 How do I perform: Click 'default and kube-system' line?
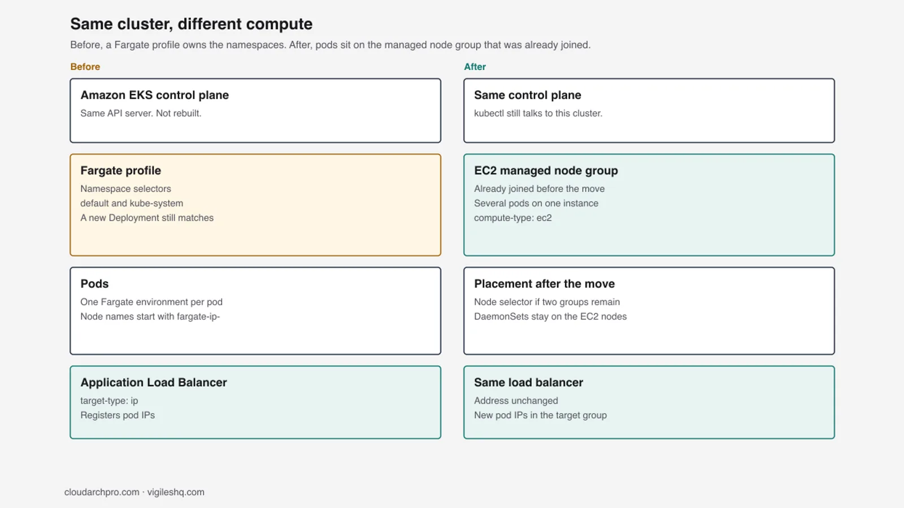132,203
